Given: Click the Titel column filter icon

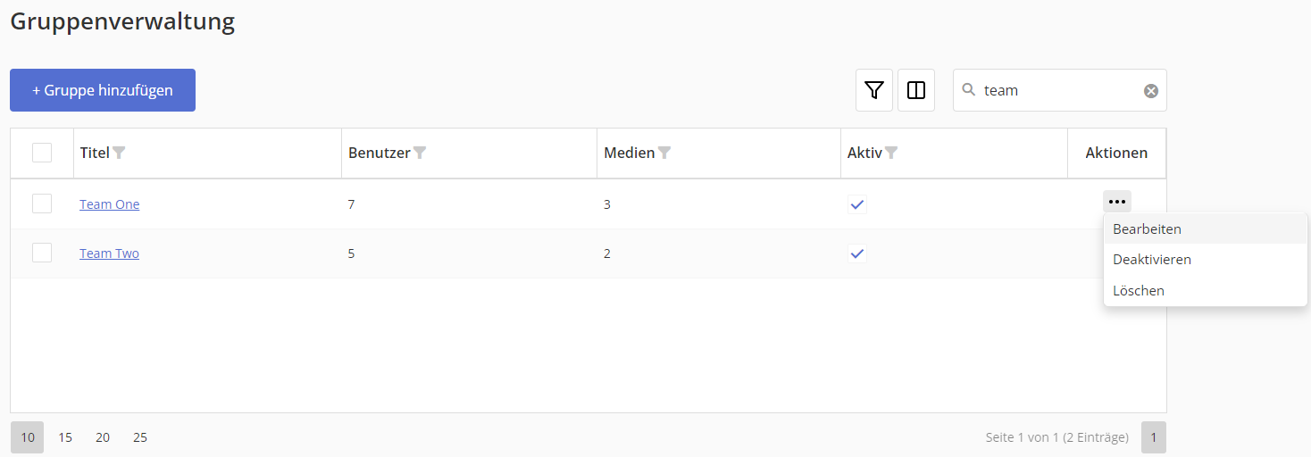Looking at the screenshot, I should click(119, 153).
